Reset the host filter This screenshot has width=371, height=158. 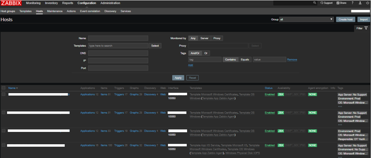coord(193,78)
